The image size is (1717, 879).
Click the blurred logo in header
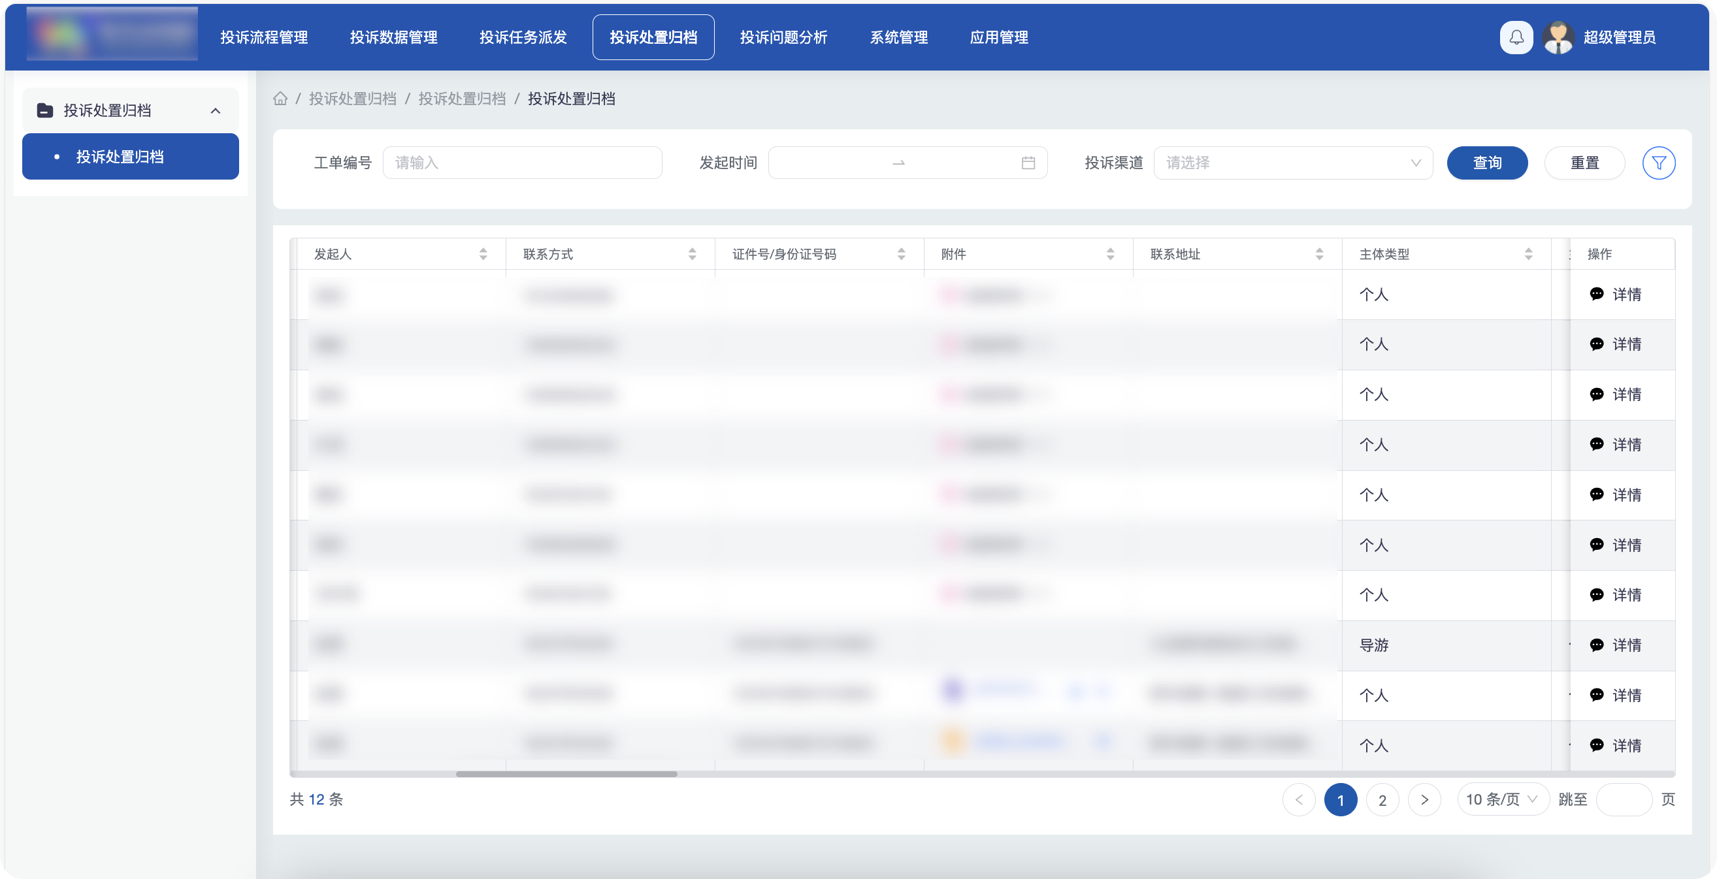(112, 33)
